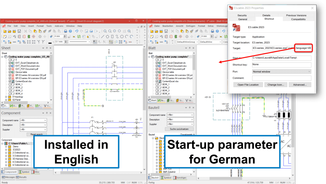Screen dimensions: 326x184
Task: Open the Run dropdown showing Normal window
Action: click(281, 71)
